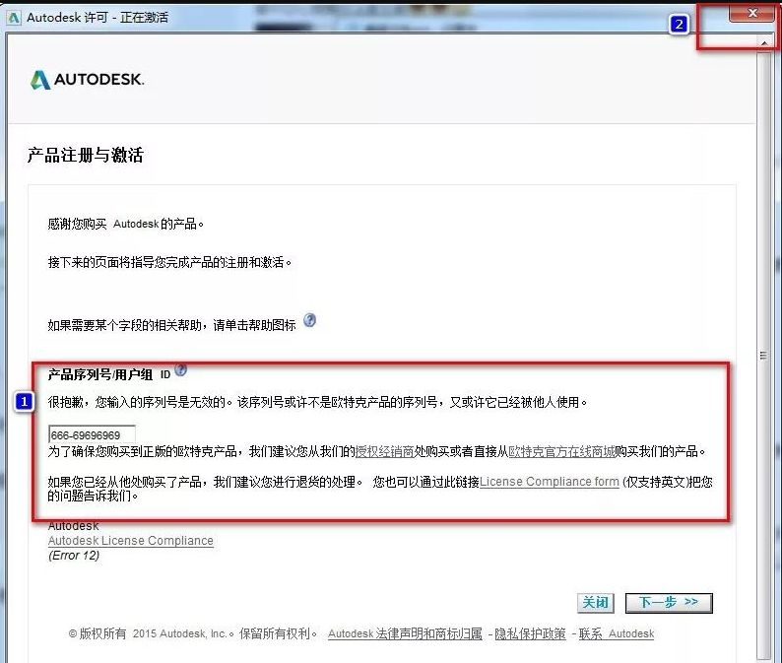Click the Autodesk logo in header
The image size is (782, 663).
coord(87,80)
